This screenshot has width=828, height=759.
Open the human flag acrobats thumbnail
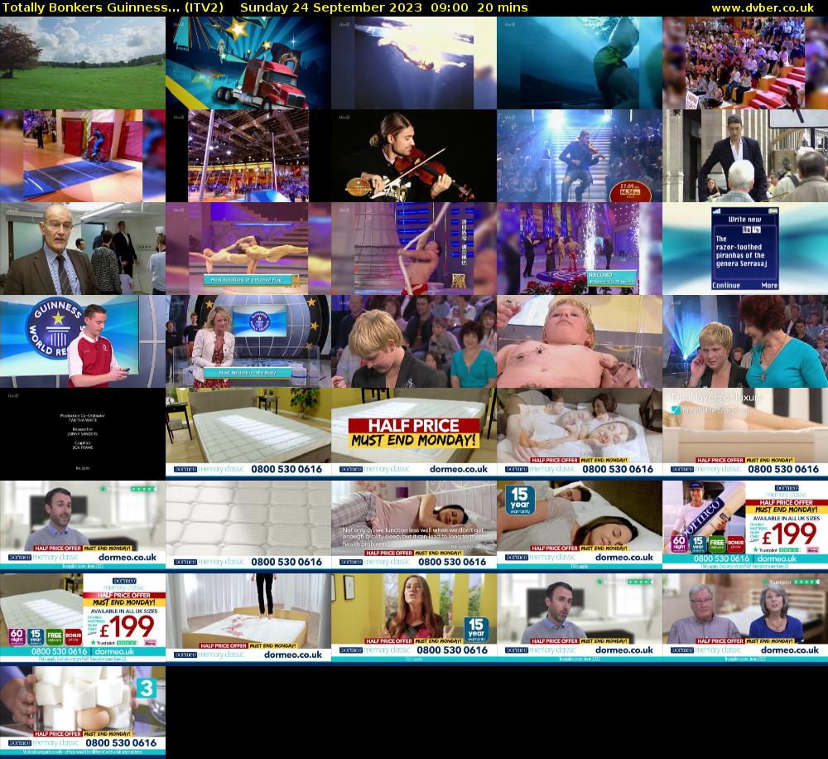(248, 249)
